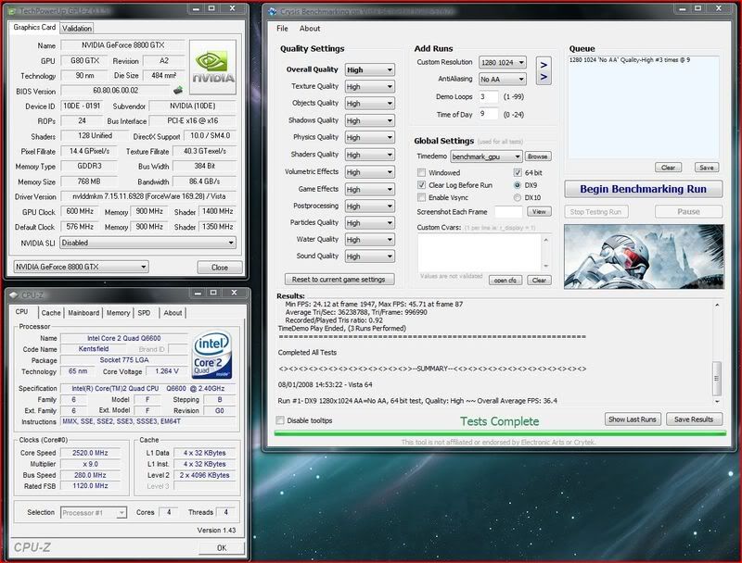Open the Water Quality dropdown
This screenshot has width=742, height=563.
pyautogui.click(x=369, y=240)
